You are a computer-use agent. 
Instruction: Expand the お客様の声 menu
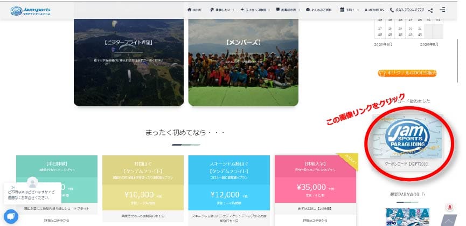[288, 10]
